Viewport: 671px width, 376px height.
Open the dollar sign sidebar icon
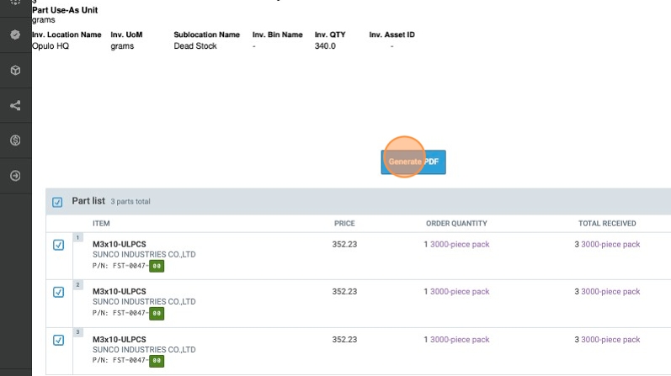(15, 140)
